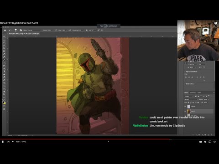
Task: Toggle pressure for opacity icon
Action: 56,30
